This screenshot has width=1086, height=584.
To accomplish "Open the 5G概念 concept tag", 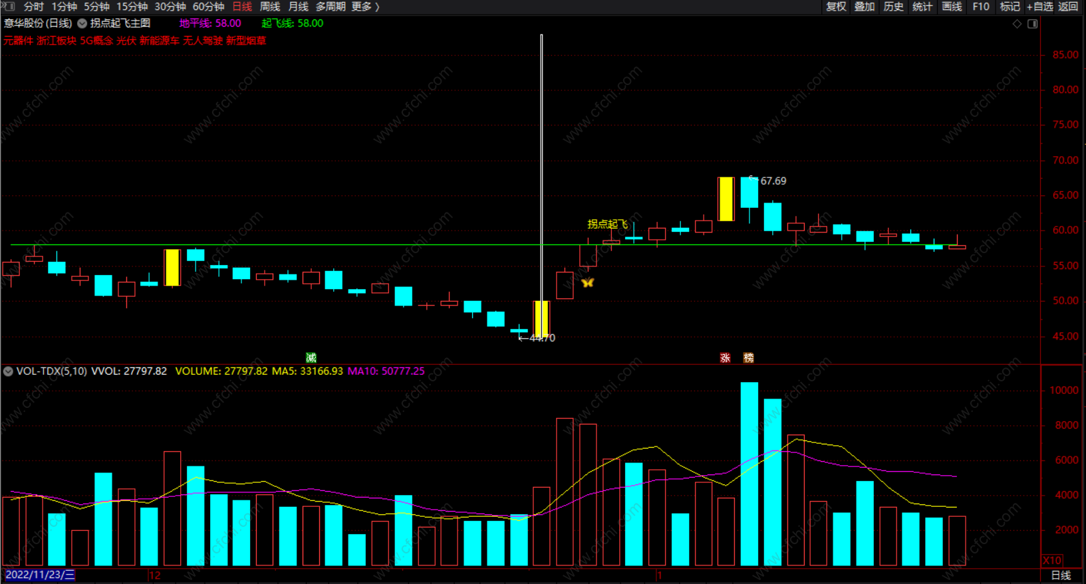I will click(96, 41).
